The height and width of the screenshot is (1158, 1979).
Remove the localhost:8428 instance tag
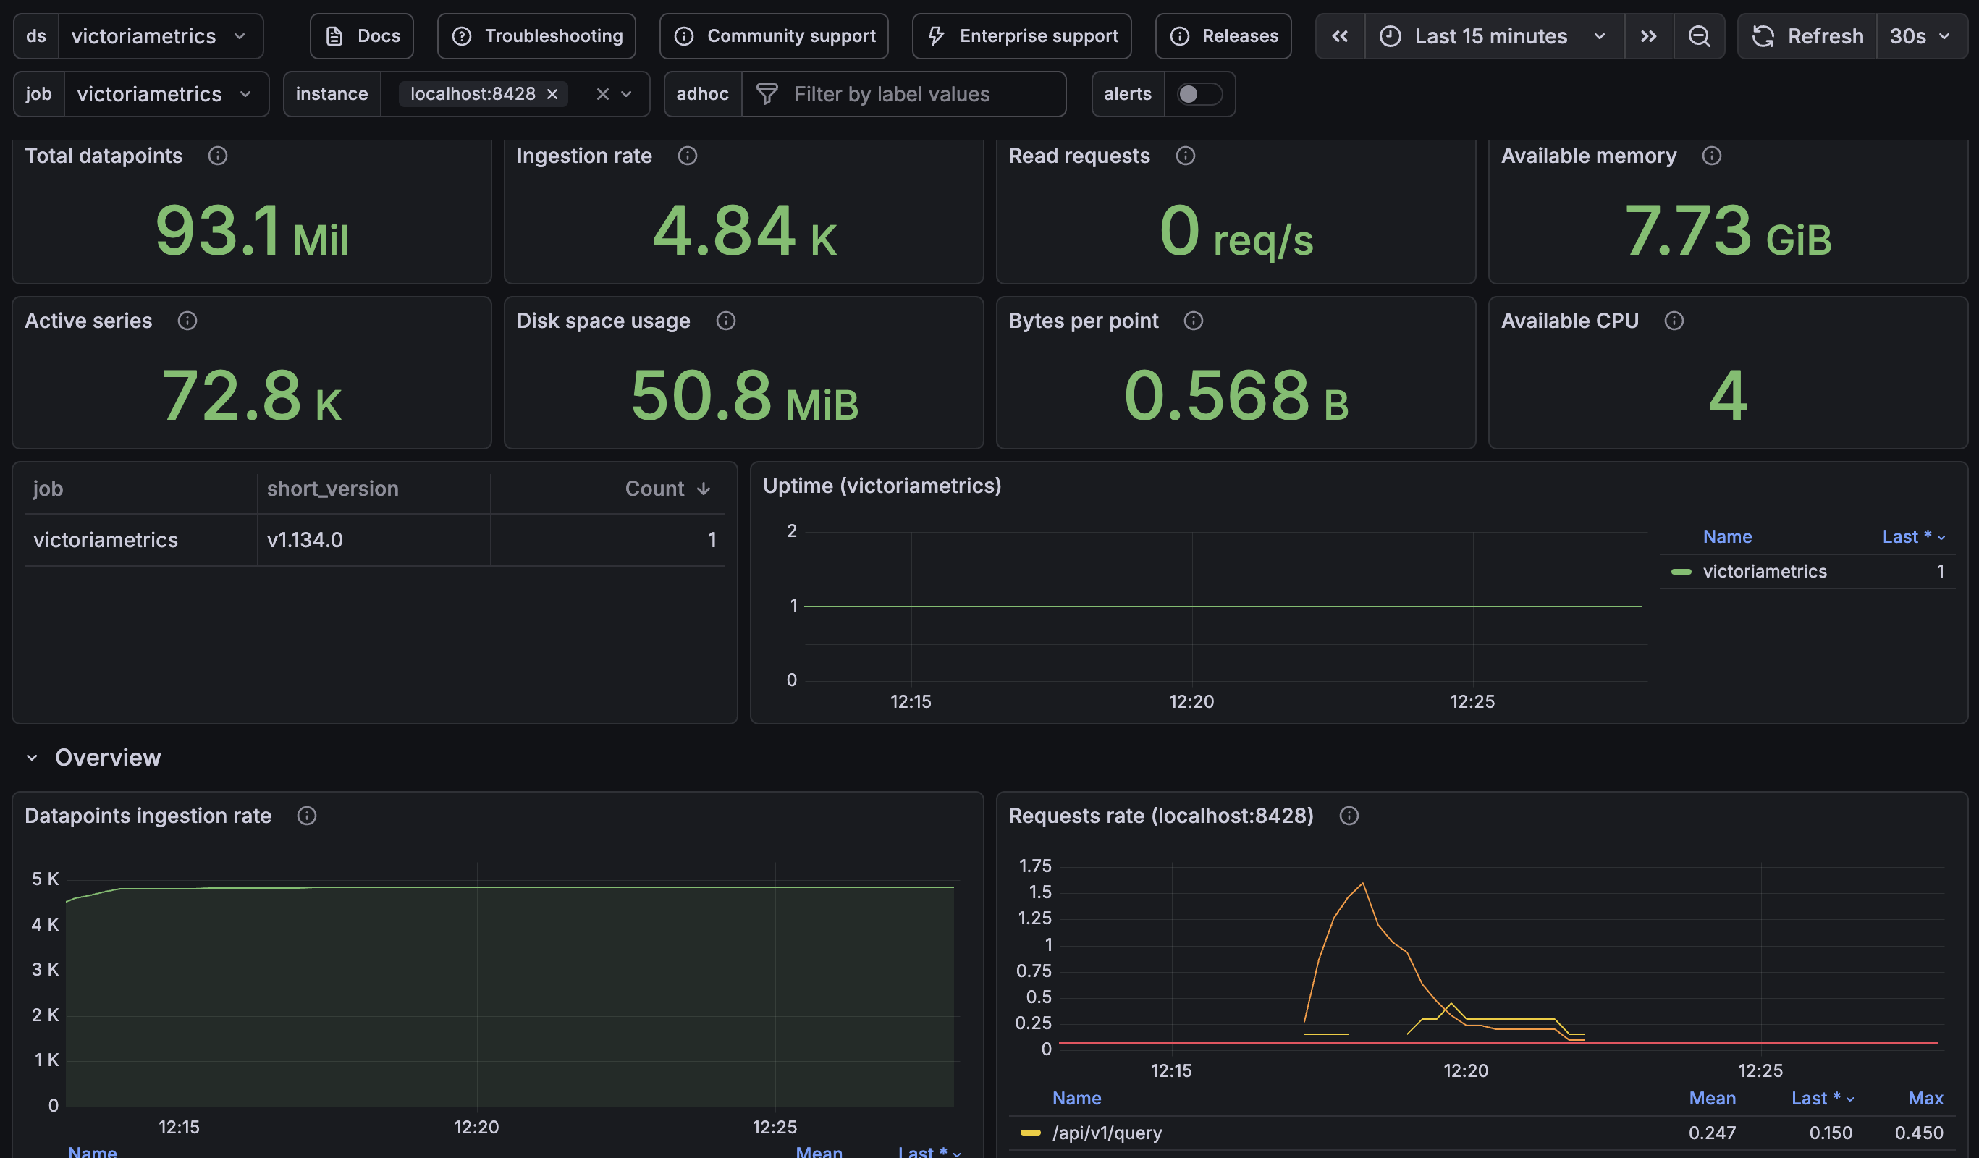552,94
